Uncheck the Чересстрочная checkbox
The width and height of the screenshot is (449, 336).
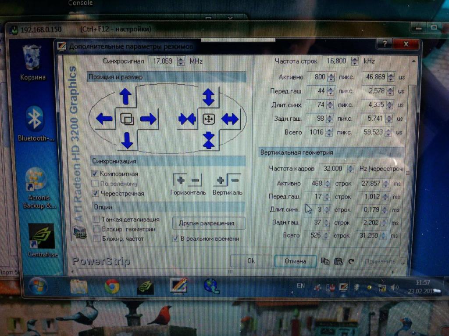coord(95,193)
